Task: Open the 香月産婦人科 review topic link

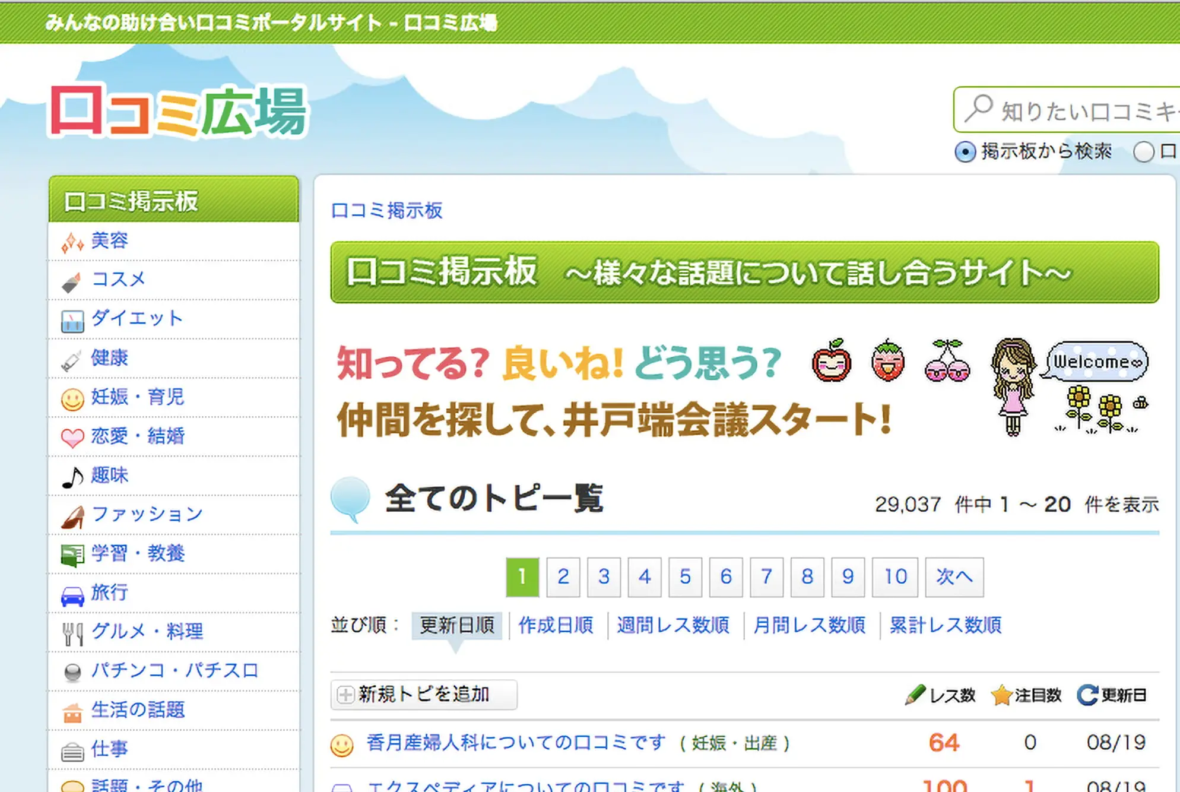Action: click(x=515, y=743)
